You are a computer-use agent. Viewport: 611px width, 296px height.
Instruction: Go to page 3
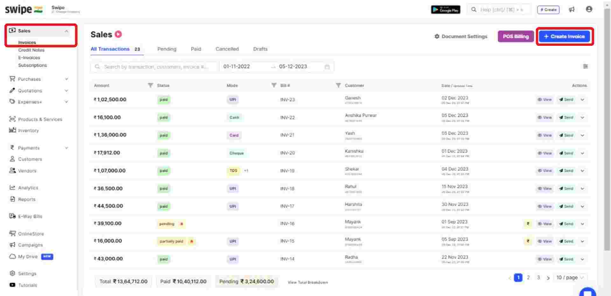point(538,278)
